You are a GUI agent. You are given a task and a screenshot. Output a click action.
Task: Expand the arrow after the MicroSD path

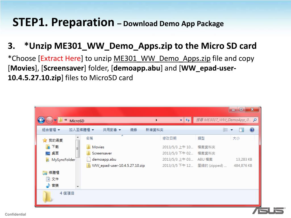157,120
